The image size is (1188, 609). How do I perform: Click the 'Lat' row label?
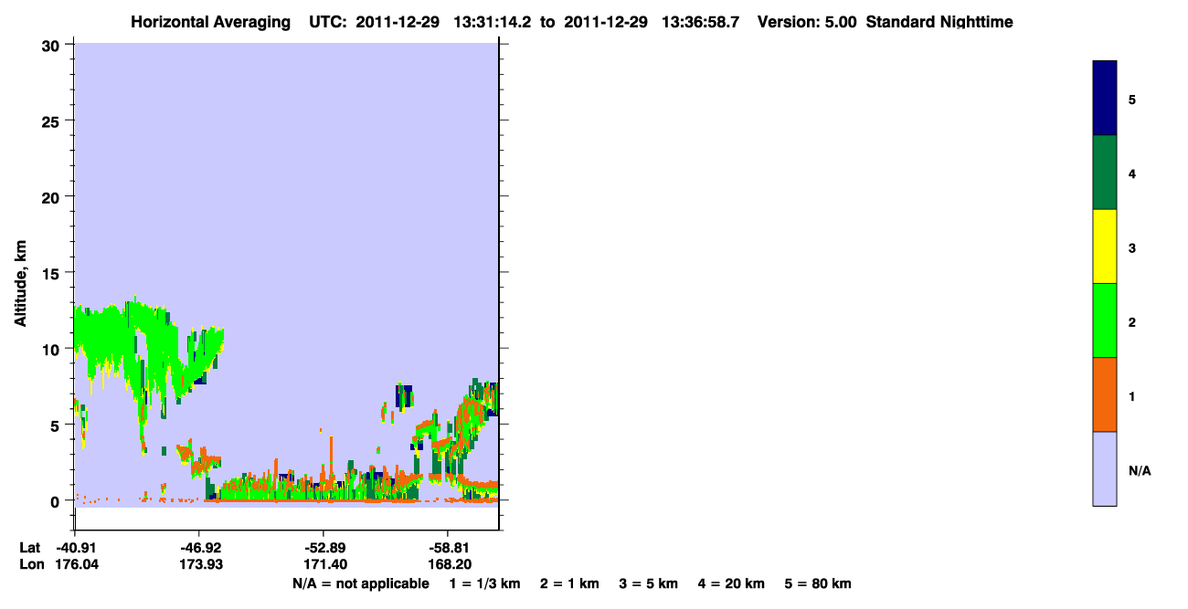coord(30,548)
